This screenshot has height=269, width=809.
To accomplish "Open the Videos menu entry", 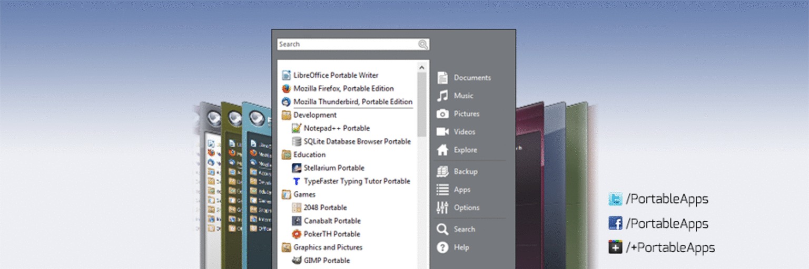I will pyautogui.click(x=465, y=132).
